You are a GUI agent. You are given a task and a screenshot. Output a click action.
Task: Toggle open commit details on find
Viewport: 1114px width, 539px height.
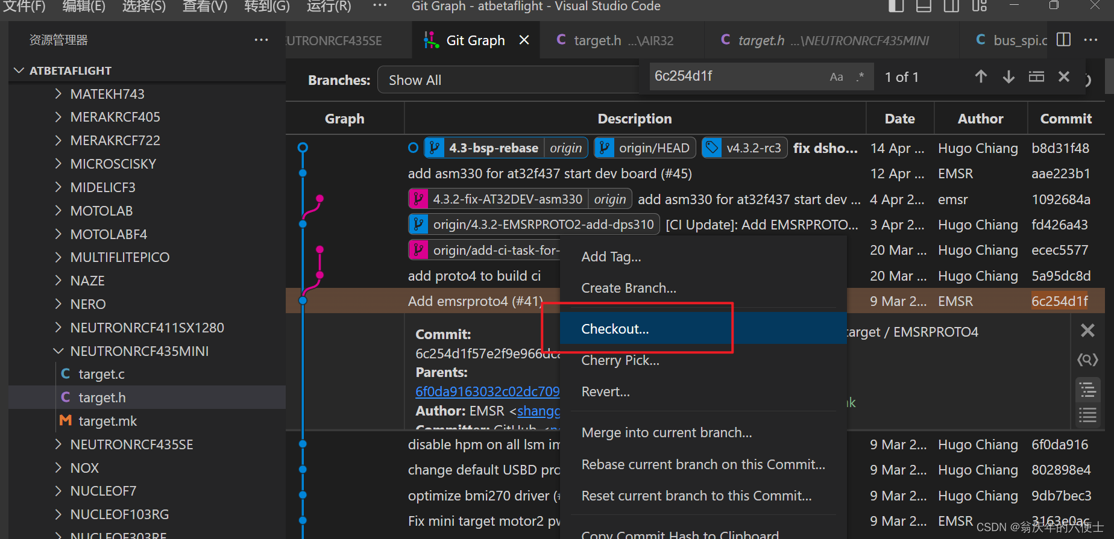pyautogui.click(x=1036, y=77)
